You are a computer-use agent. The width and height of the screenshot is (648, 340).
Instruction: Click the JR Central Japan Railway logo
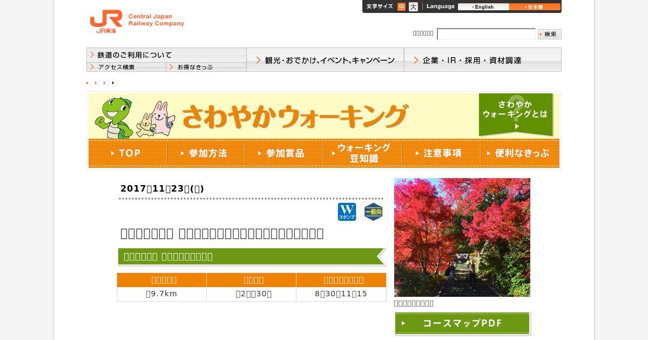tap(137, 22)
